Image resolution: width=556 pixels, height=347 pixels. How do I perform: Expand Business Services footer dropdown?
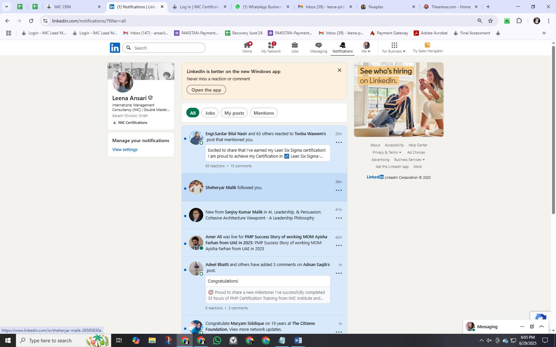pos(409,160)
